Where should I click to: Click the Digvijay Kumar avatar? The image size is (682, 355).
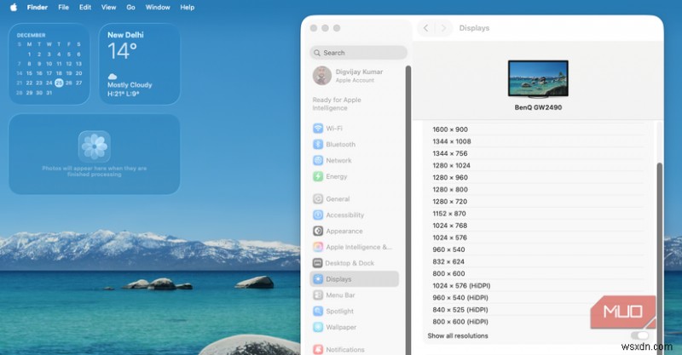[322, 76]
